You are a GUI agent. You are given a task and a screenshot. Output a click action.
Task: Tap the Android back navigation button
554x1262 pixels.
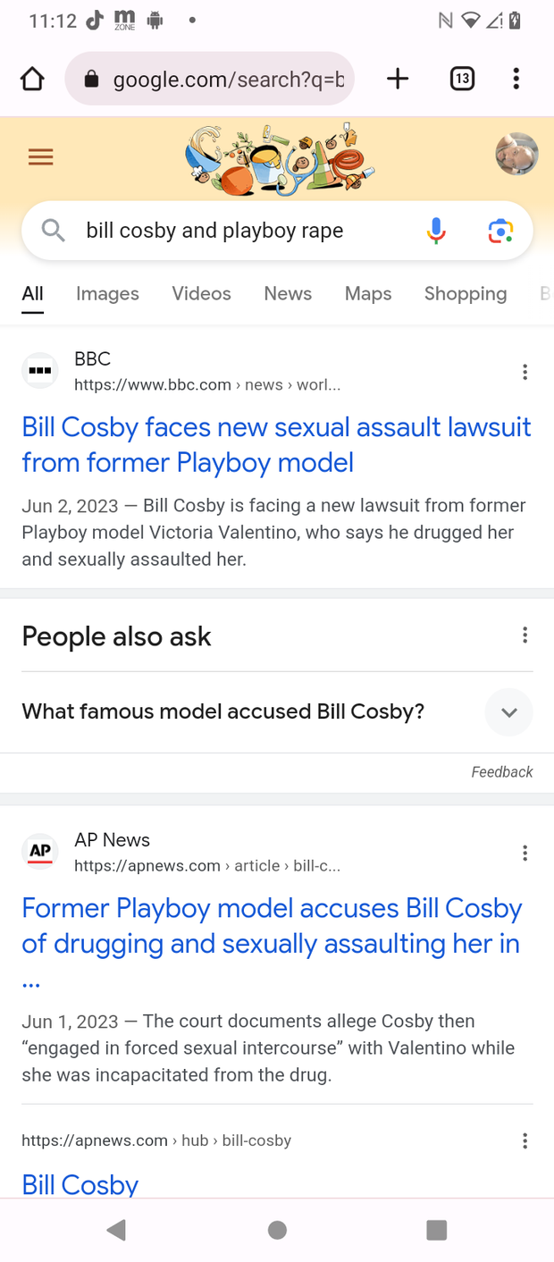point(116,1230)
